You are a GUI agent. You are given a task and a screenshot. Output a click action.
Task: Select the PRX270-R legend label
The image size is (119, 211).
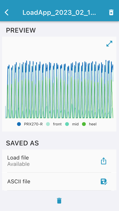click(33, 124)
